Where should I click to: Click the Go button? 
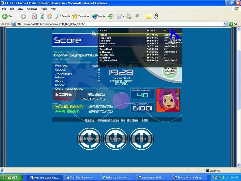[x=233, y=24]
